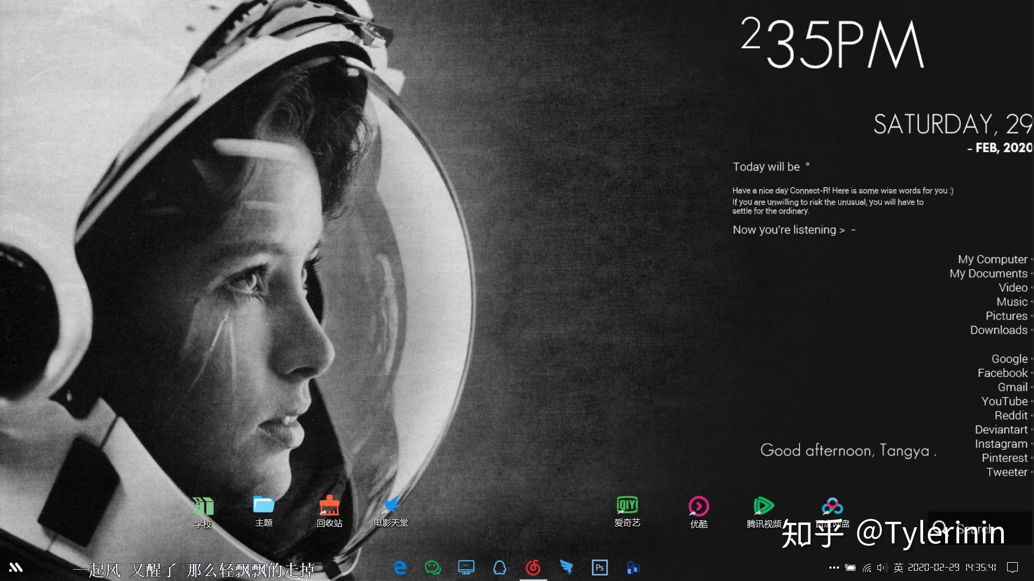The width and height of the screenshot is (1034, 581).
Task: Click the battery icon in system tray
Action: click(850, 568)
